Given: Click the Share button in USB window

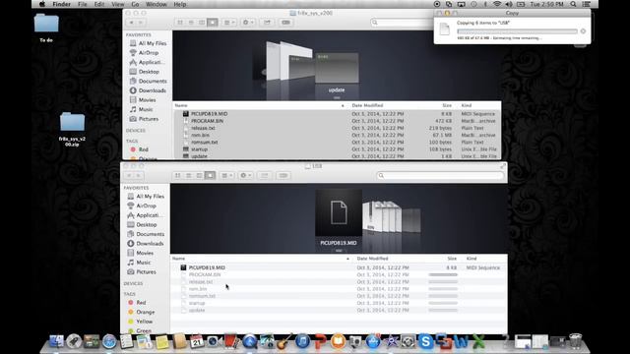Looking at the screenshot, I should coord(265,175).
